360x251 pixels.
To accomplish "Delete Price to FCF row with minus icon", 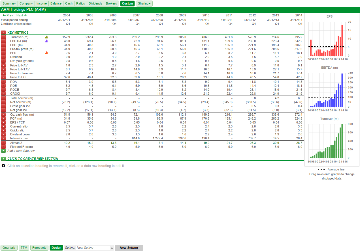I will tap(3, 77).
